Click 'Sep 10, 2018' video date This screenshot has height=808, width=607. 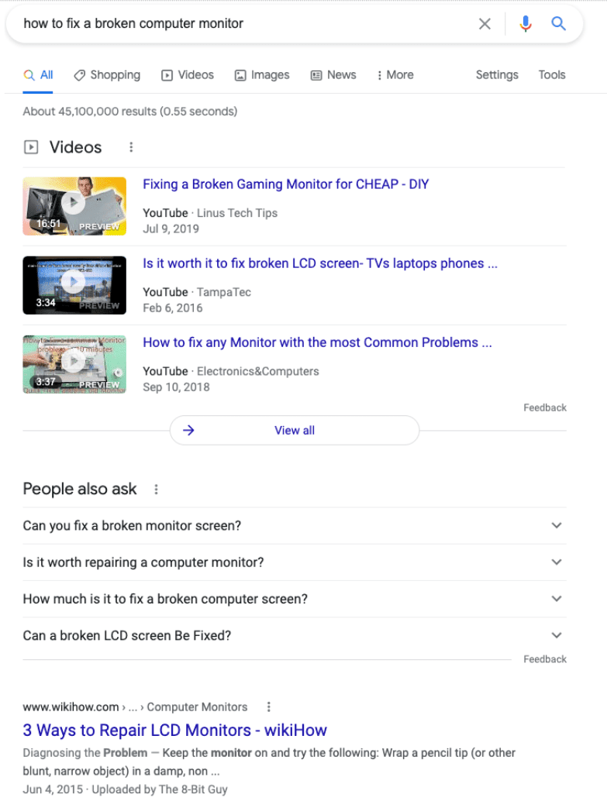177,387
